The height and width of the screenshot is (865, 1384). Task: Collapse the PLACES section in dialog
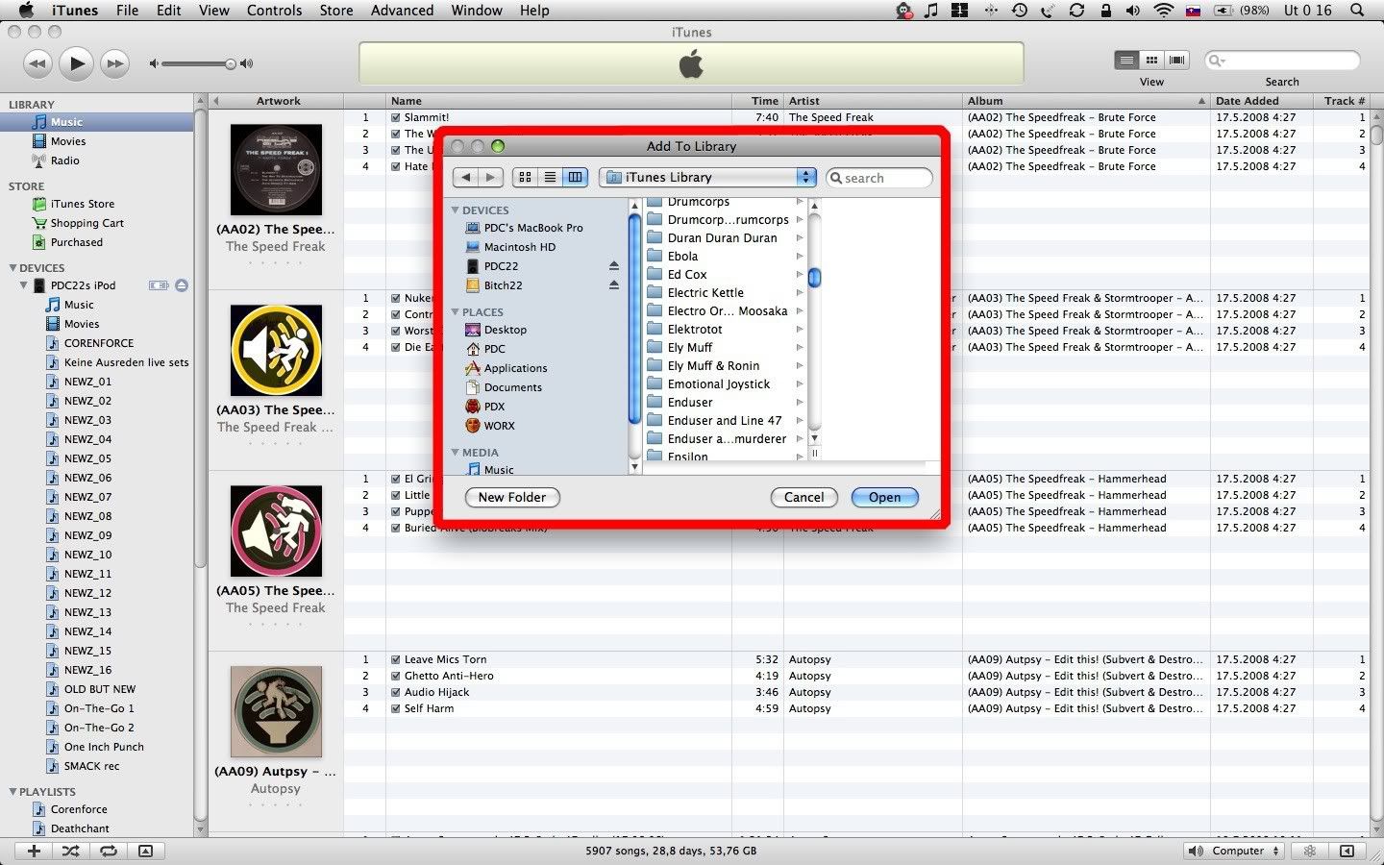[x=456, y=311]
